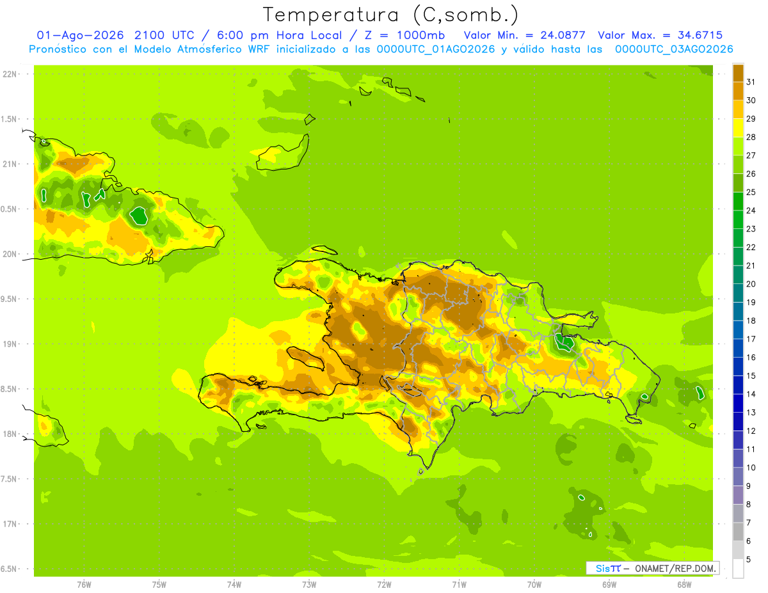The height and width of the screenshot is (593, 768).
Task: Click the color bar segment between 24 and 23
Action: (x=738, y=219)
